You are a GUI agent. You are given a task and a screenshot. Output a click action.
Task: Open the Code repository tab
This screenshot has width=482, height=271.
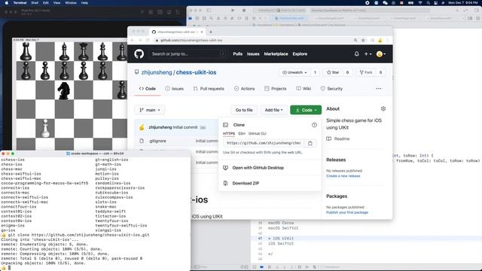(148, 89)
